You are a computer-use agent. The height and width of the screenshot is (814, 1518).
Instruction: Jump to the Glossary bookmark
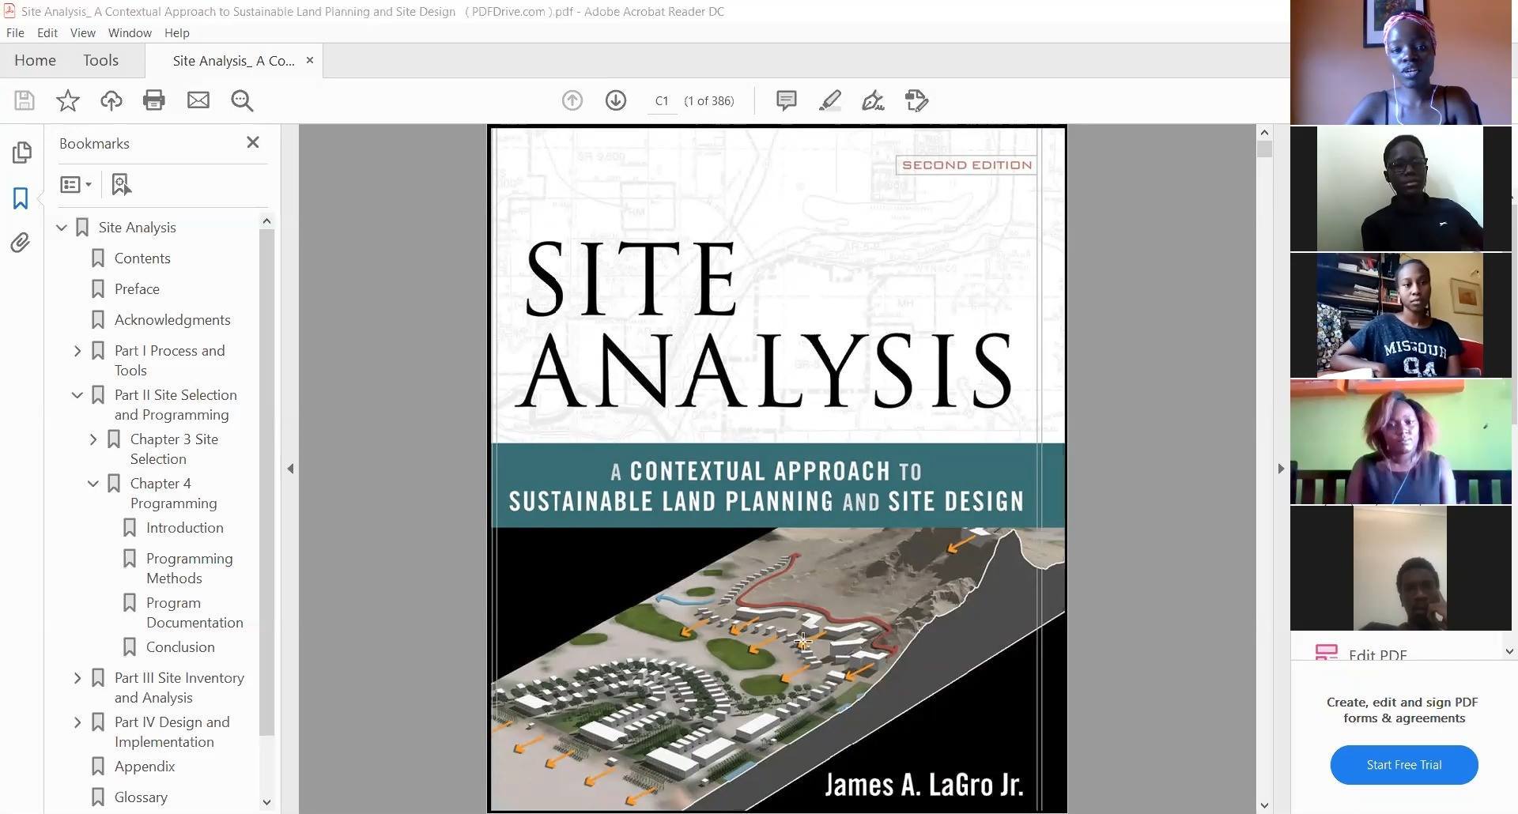141,797
